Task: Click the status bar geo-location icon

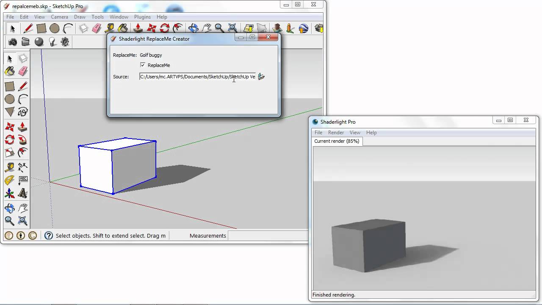Action: 9,236
